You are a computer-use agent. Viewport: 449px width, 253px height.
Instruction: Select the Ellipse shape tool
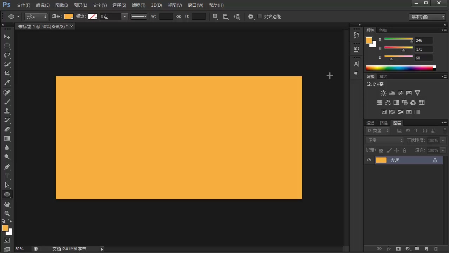7,194
